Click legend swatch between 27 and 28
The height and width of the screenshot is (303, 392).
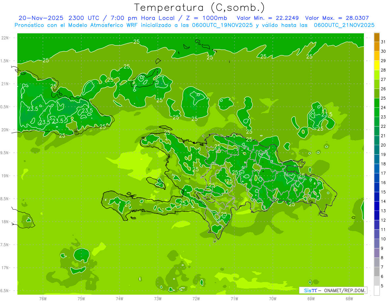coord(377,75)
